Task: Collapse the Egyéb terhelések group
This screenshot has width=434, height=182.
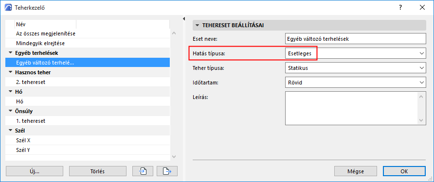Action: pyautogui.click(x=11, y=53)
